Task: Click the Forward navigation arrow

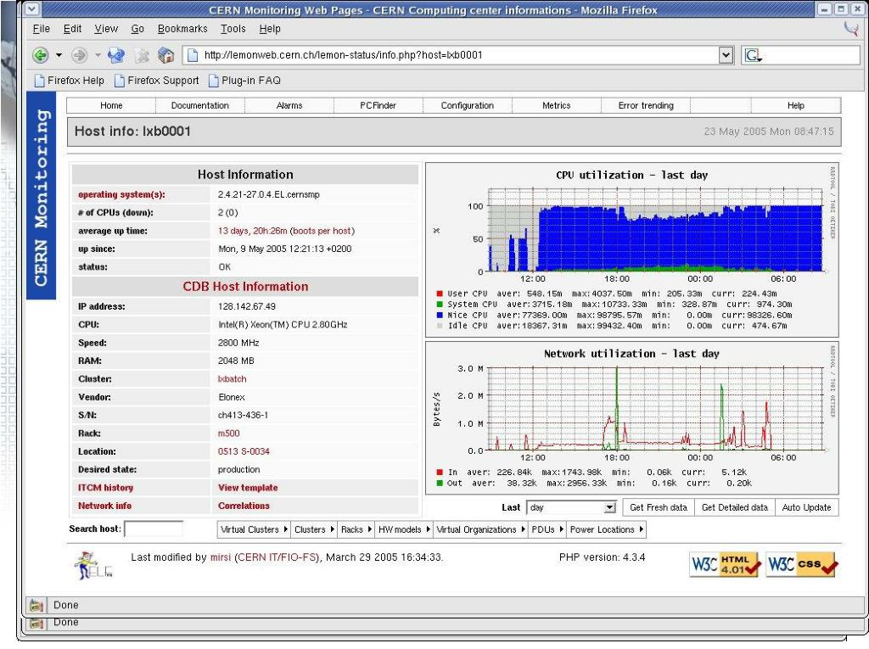Action: click(79, 55)
